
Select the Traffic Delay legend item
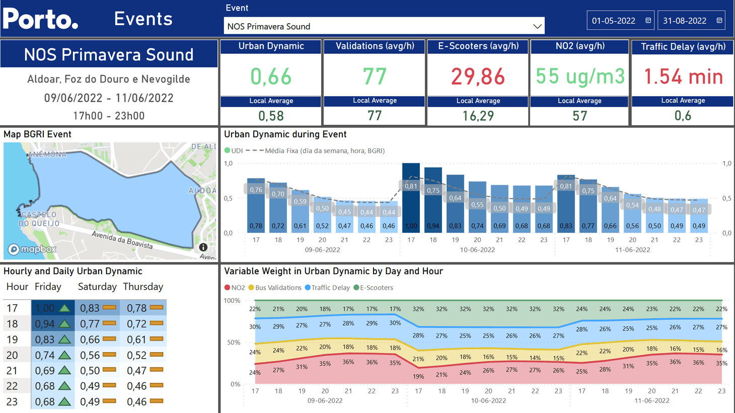pyautogui.click(x=327, y=288)
